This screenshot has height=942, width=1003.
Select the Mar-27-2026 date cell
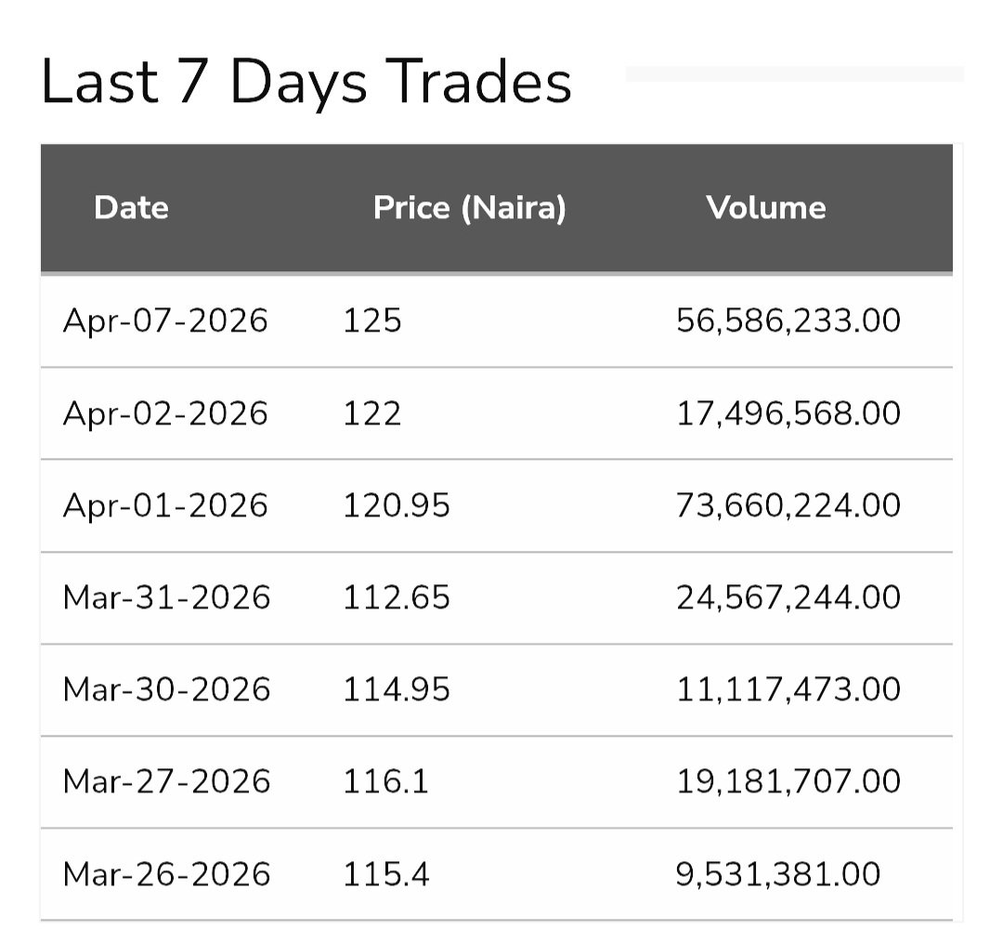[166, 781]
